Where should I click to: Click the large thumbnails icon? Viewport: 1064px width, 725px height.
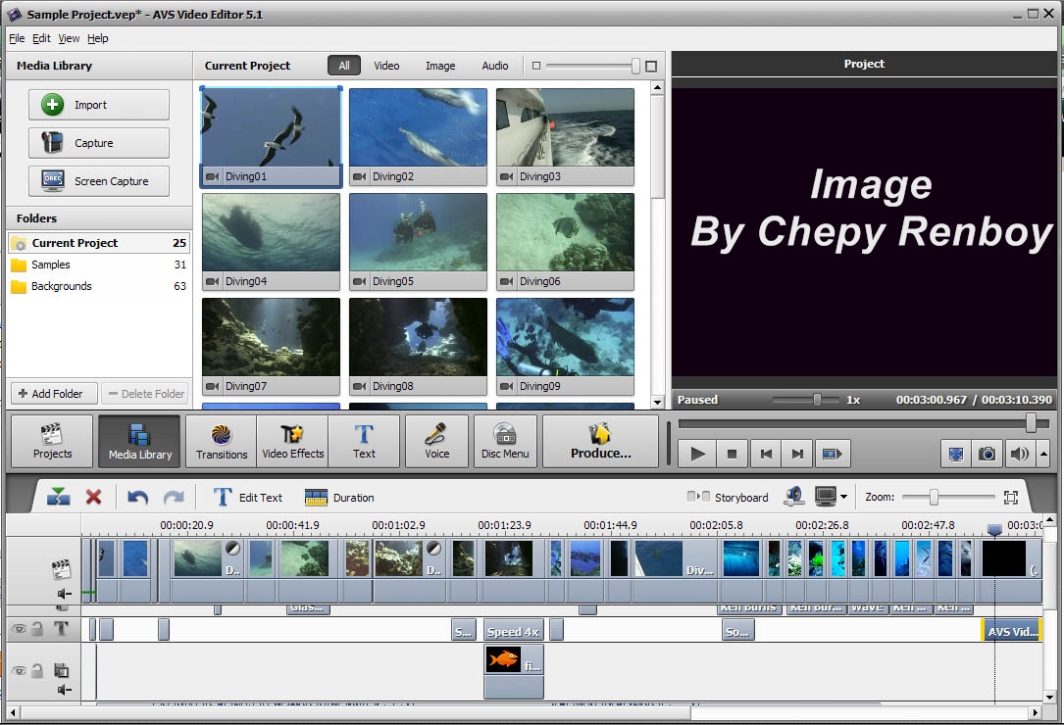(651, 66)
